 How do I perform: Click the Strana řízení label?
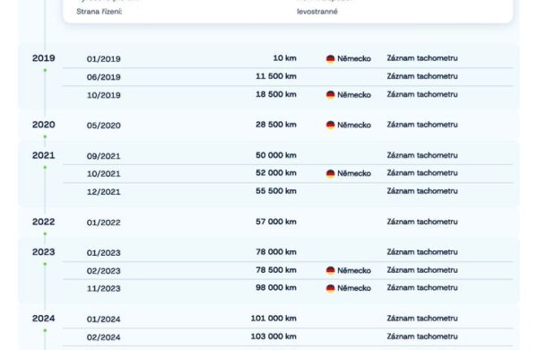(100, 12)
